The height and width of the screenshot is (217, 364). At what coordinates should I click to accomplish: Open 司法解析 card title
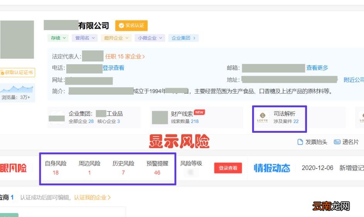(285, 114)
